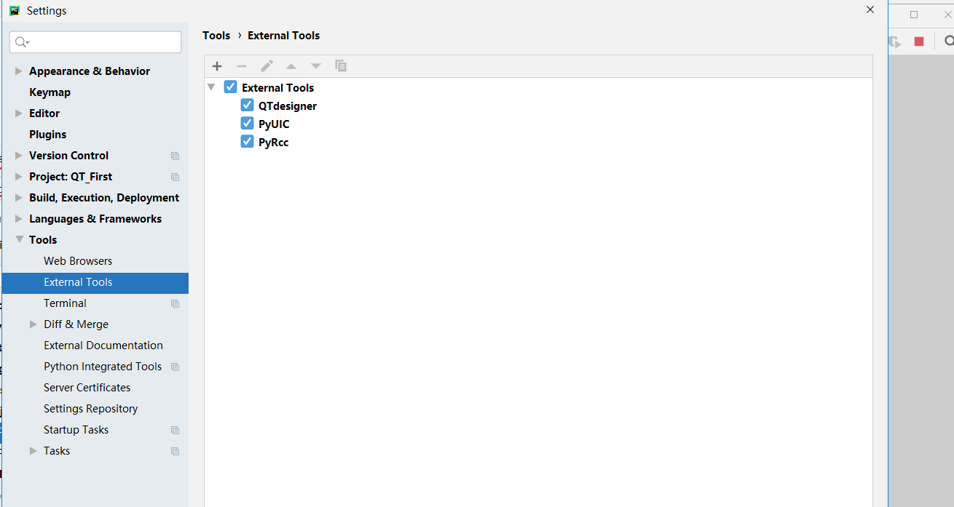Click the search magnifier icon in the settings search box
The height and width of the screenshot is (507, 954).
(22, 42)
